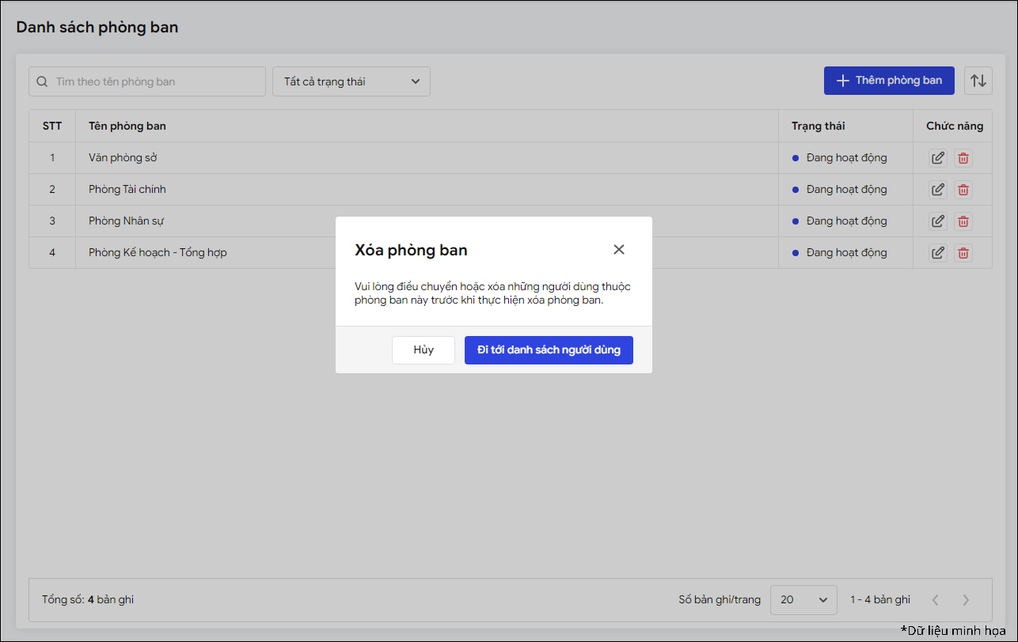Remove Phòng Nhân sự using trash icon

click(963, 221)
